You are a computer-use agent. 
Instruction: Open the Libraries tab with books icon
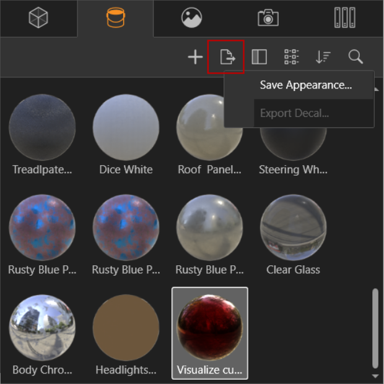pos(344,18)
